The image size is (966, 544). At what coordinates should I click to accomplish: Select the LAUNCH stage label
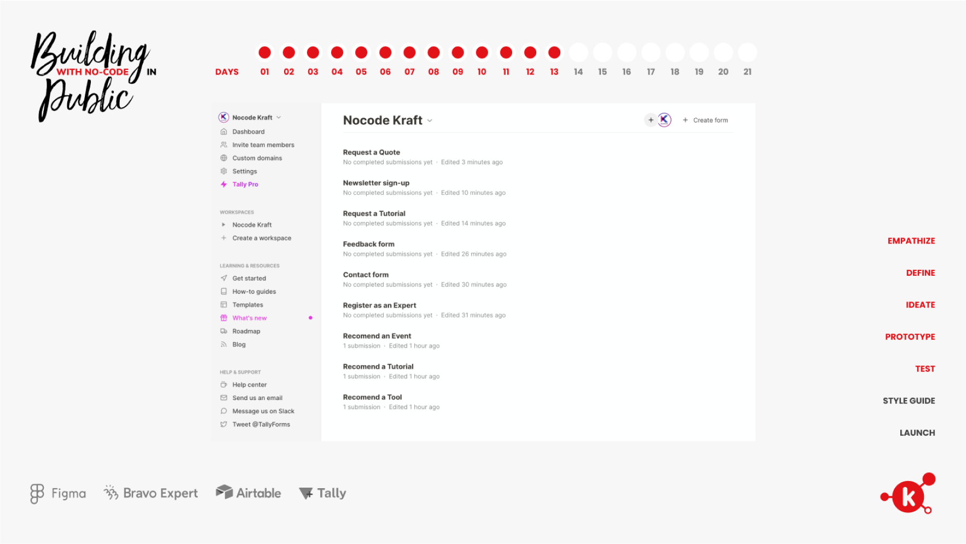click(x=917, y=432)
